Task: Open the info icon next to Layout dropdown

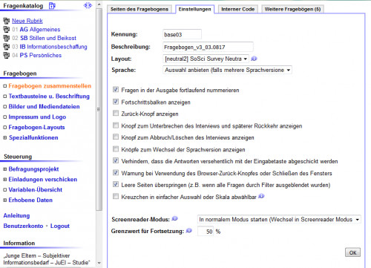Action: click(254, 59)
